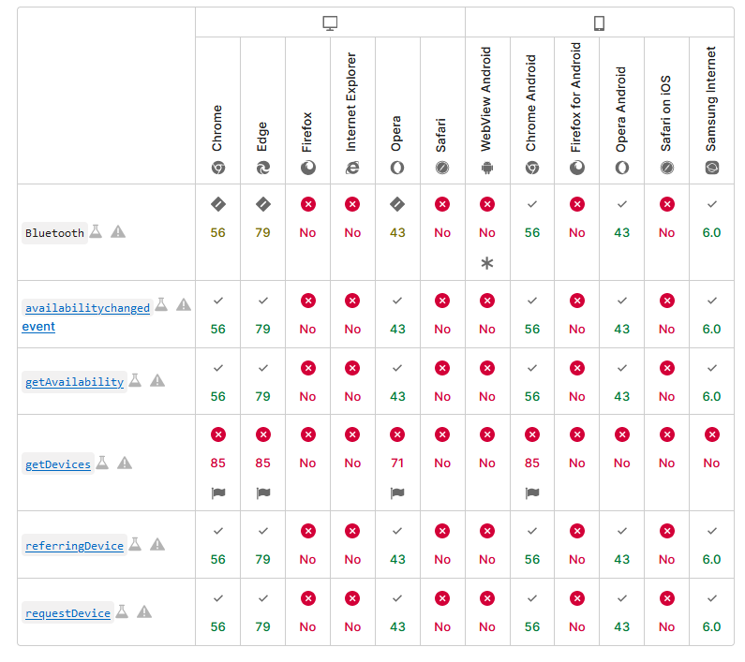Click the WebView Android robot icon
The image size is (745, 662).
point(486,168)
